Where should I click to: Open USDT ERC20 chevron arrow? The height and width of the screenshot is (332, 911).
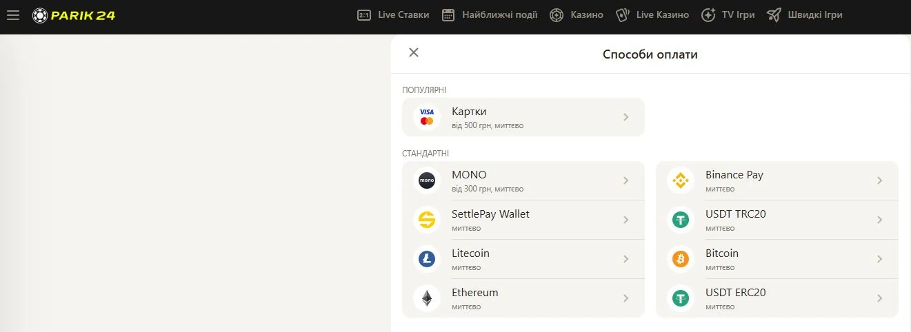880,298
